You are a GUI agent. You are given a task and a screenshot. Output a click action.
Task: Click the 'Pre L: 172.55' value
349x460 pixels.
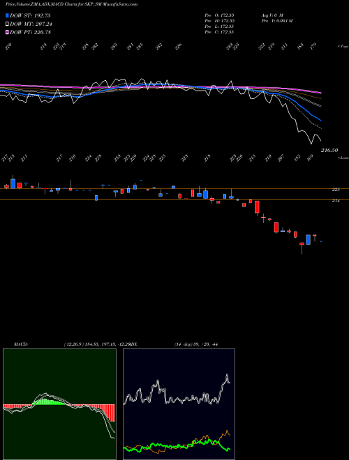pos(219,26)
